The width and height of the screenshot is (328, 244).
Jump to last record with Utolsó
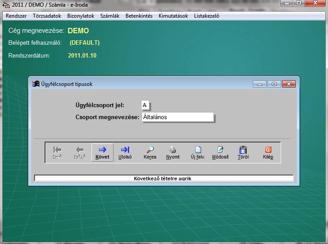point(125,152)
